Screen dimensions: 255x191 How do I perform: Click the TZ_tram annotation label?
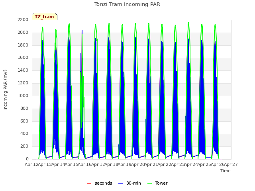tap(45, 17)
